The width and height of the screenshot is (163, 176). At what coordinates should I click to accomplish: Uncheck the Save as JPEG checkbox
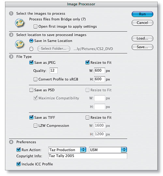click(31, 62)
